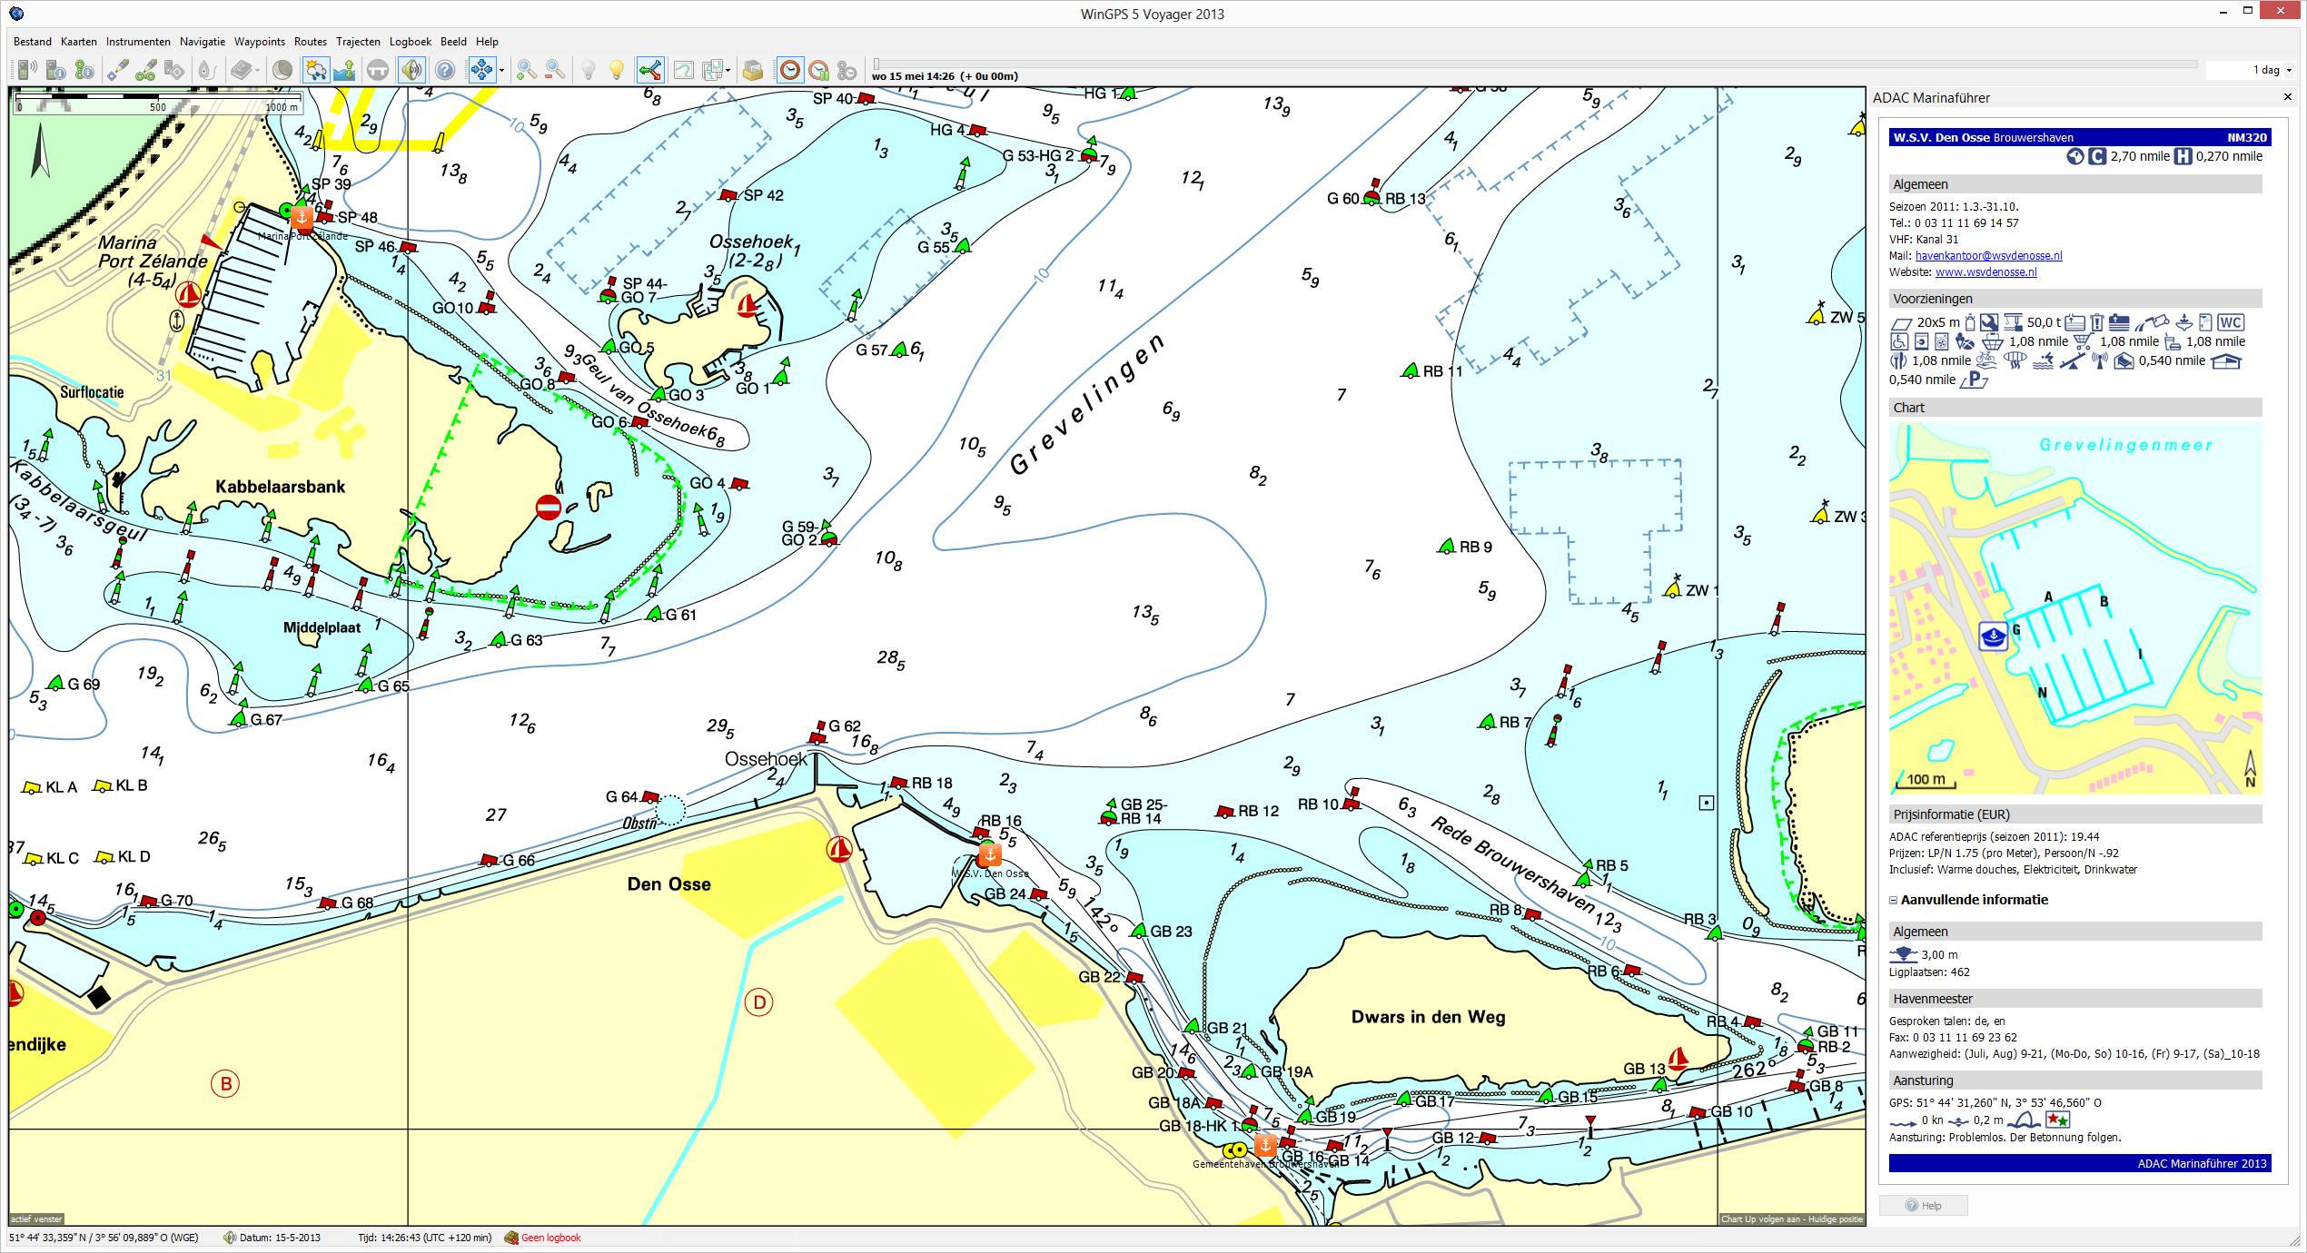Open the '1 dag' time range dropdown

tap(2250, 70)
